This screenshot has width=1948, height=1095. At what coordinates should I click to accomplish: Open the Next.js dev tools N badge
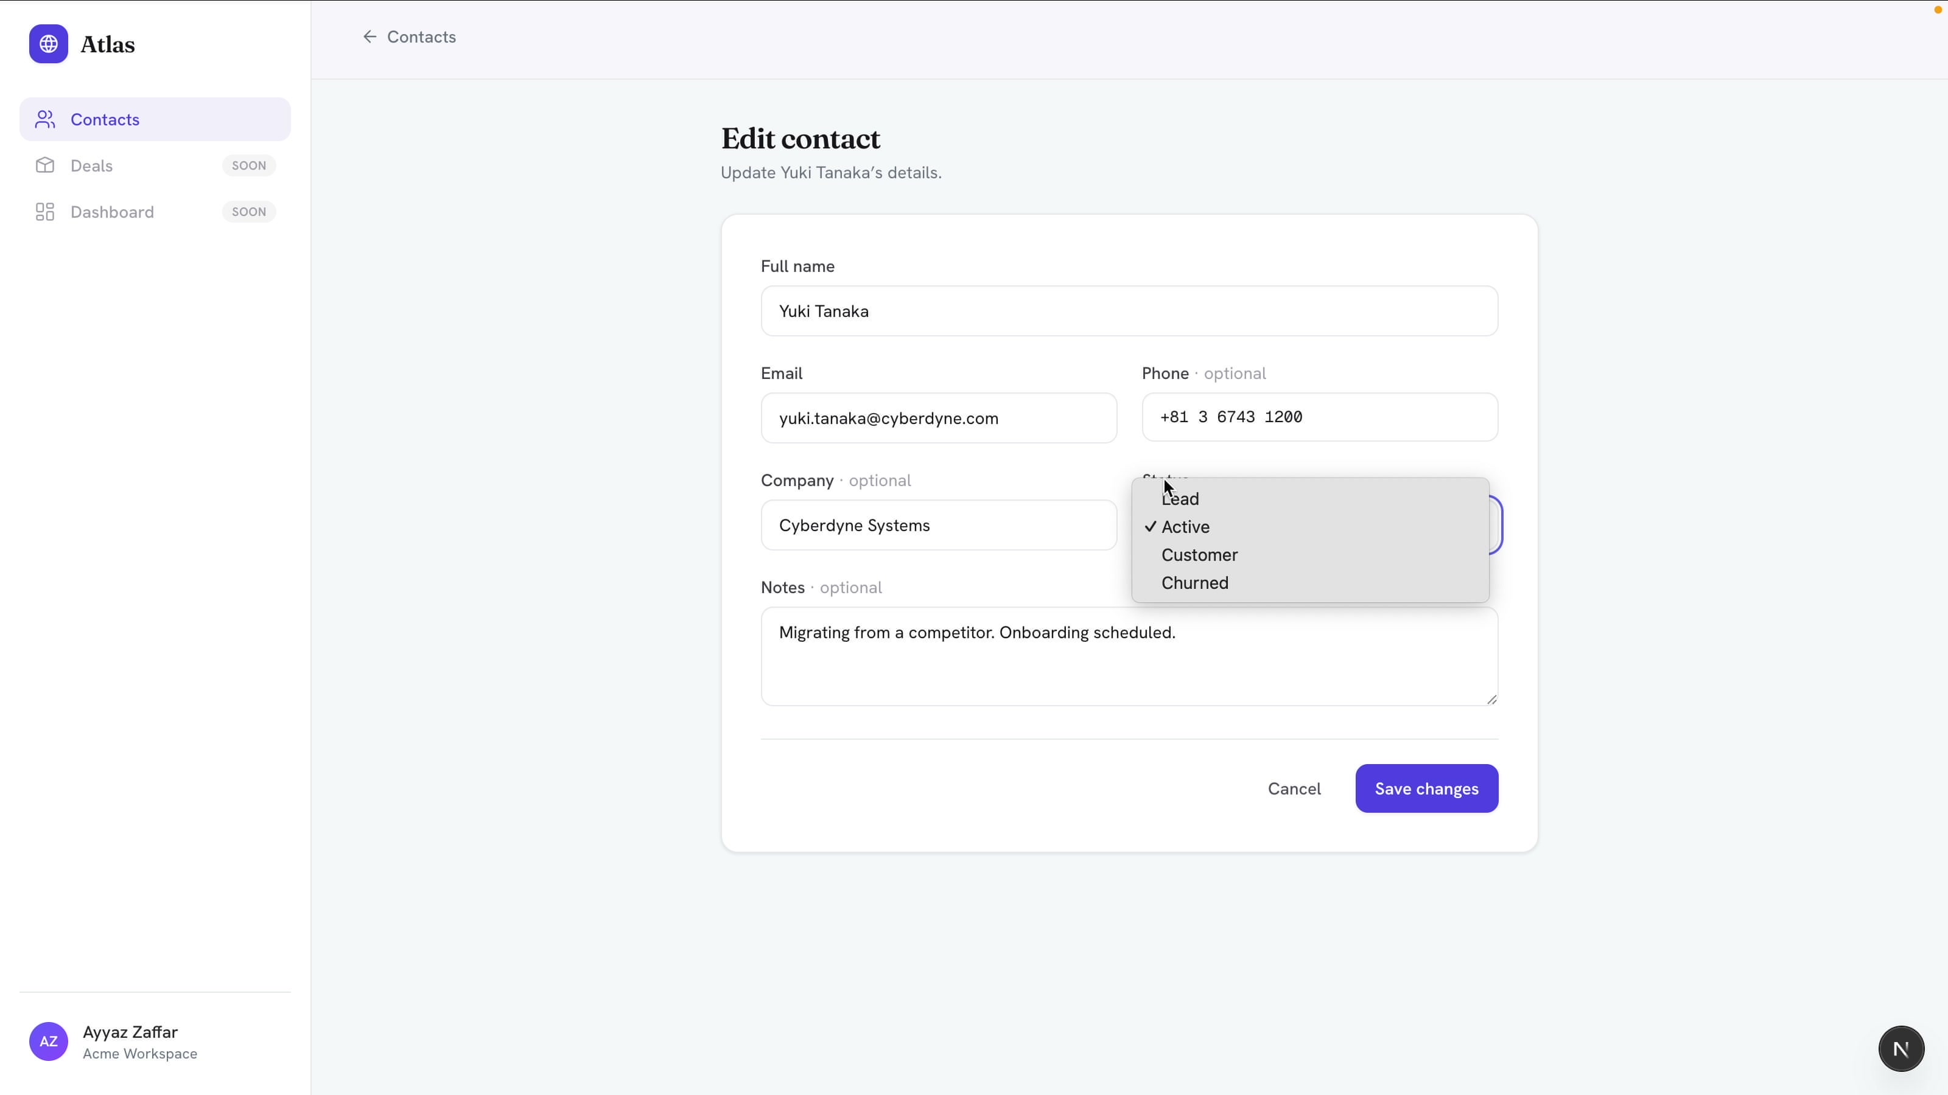click(x=1901, y=1049)
